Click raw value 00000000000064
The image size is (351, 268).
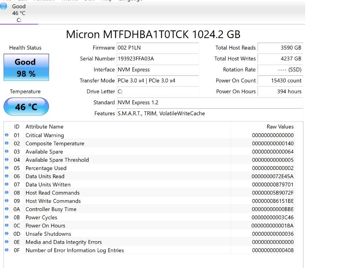(273, 152)
